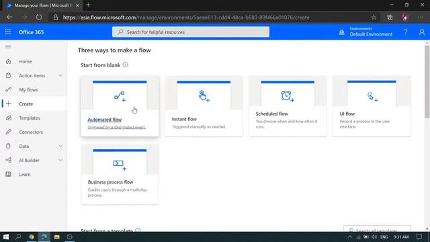
Task: Click the AI Builder icon
Action: coord(9,160)
